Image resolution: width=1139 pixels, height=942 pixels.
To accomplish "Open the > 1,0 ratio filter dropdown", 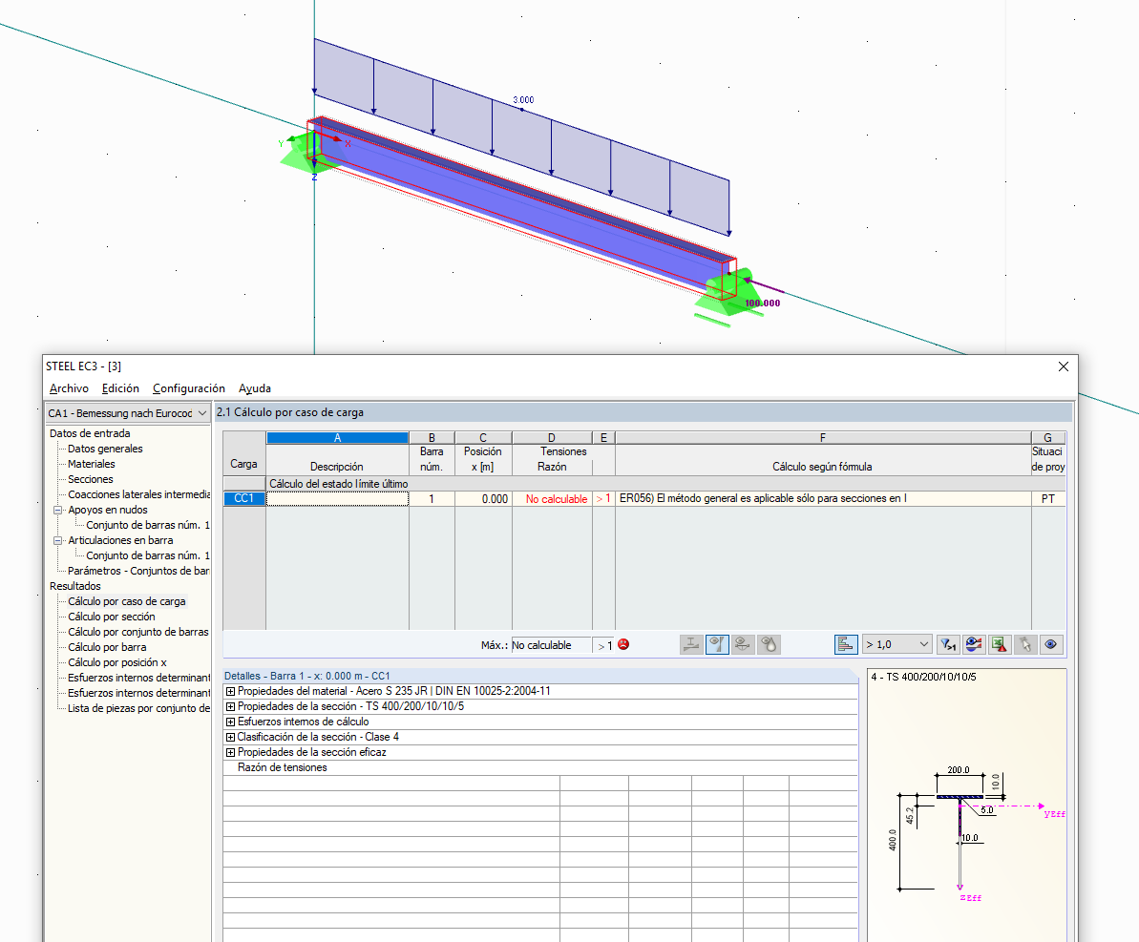I will (x=896, y=644).
